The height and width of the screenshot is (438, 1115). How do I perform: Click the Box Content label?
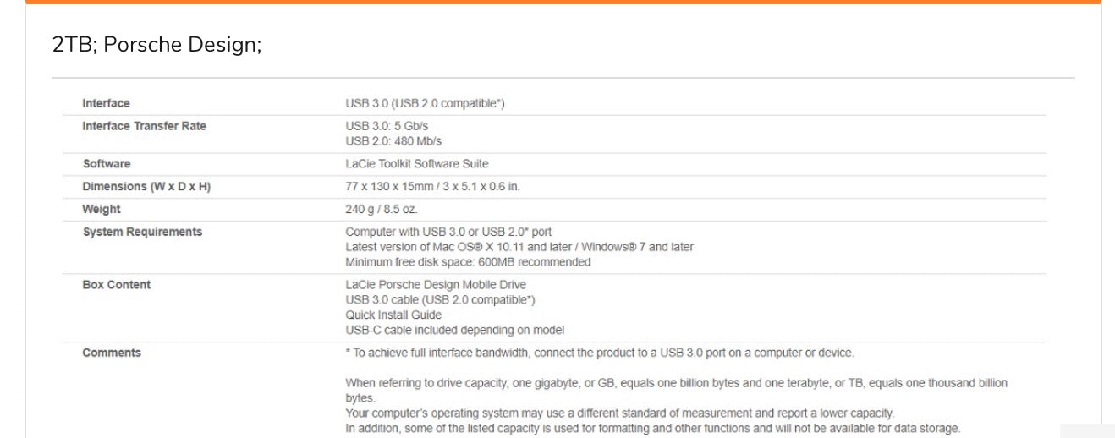pyautogui.click(x=116, y=285)
